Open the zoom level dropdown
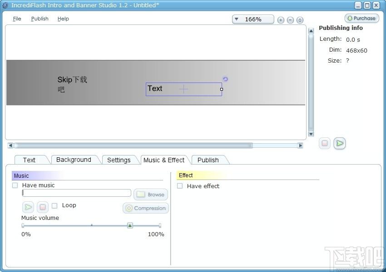The height and width of the screenshot is (272, 386). click(253, 19)
